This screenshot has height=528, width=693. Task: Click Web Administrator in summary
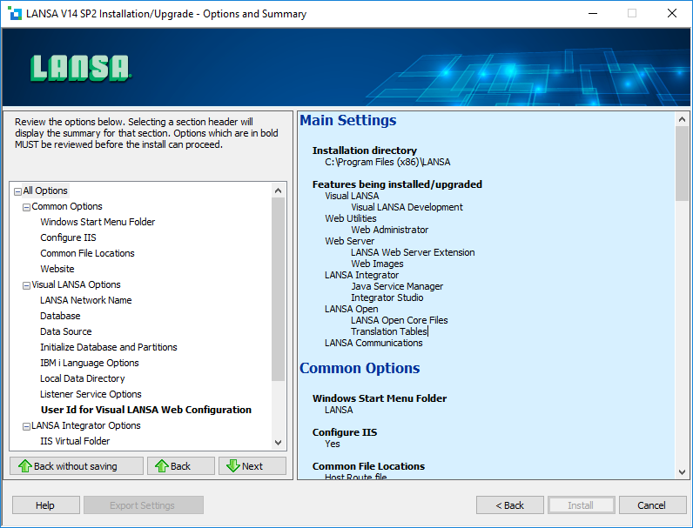[389, 230]
